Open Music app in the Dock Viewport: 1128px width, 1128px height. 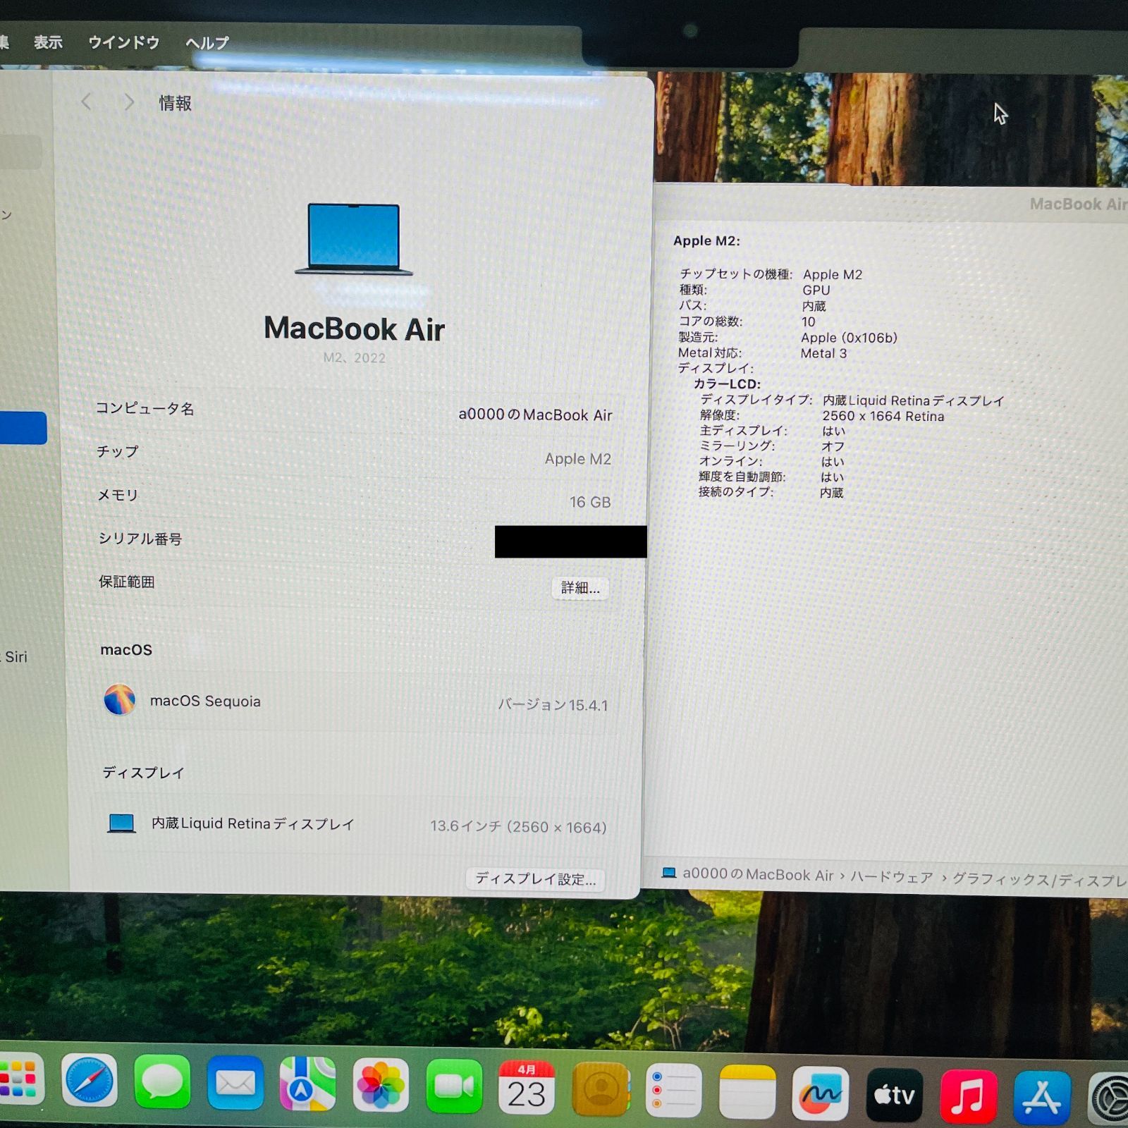(968, 1096)
